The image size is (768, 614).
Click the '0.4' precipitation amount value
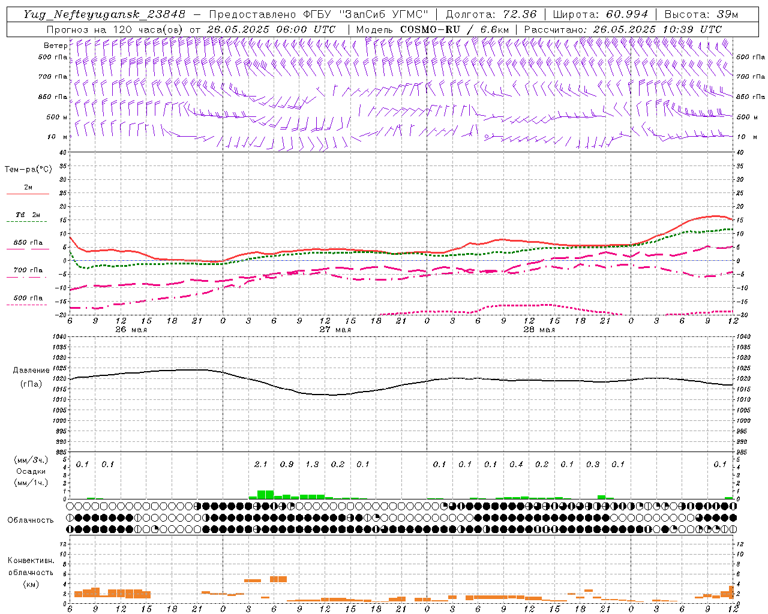pos(516,464)
